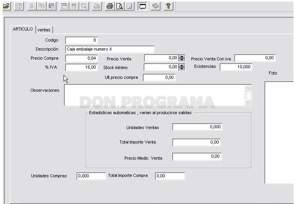
Task: Click the Descripción text field
Action: (110, 49)
